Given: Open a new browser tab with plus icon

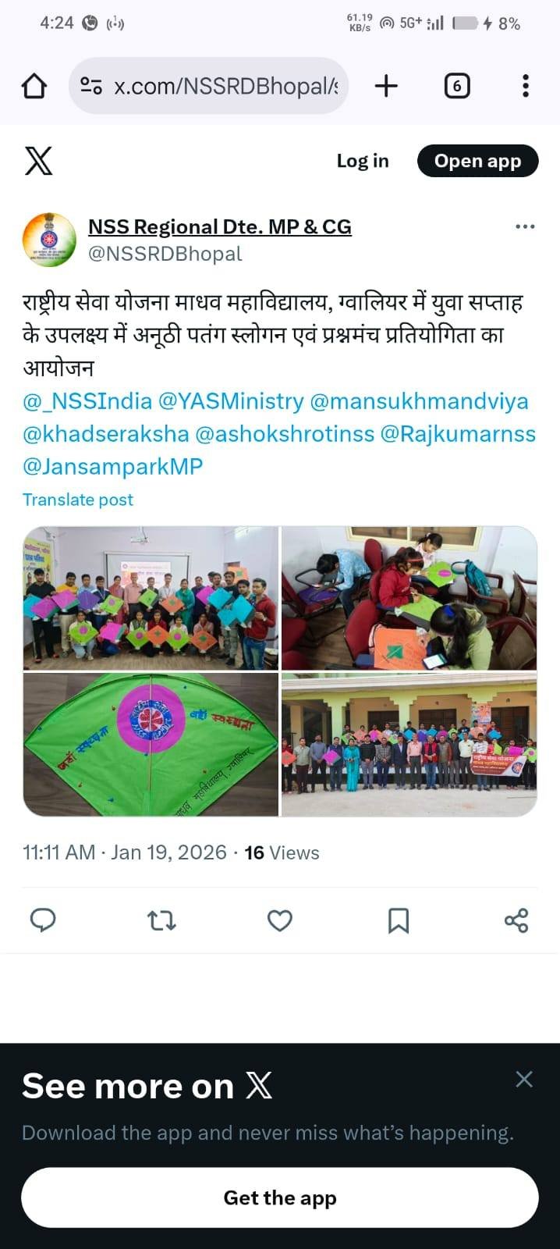Looking at the screenshot, I should point(386,86).
